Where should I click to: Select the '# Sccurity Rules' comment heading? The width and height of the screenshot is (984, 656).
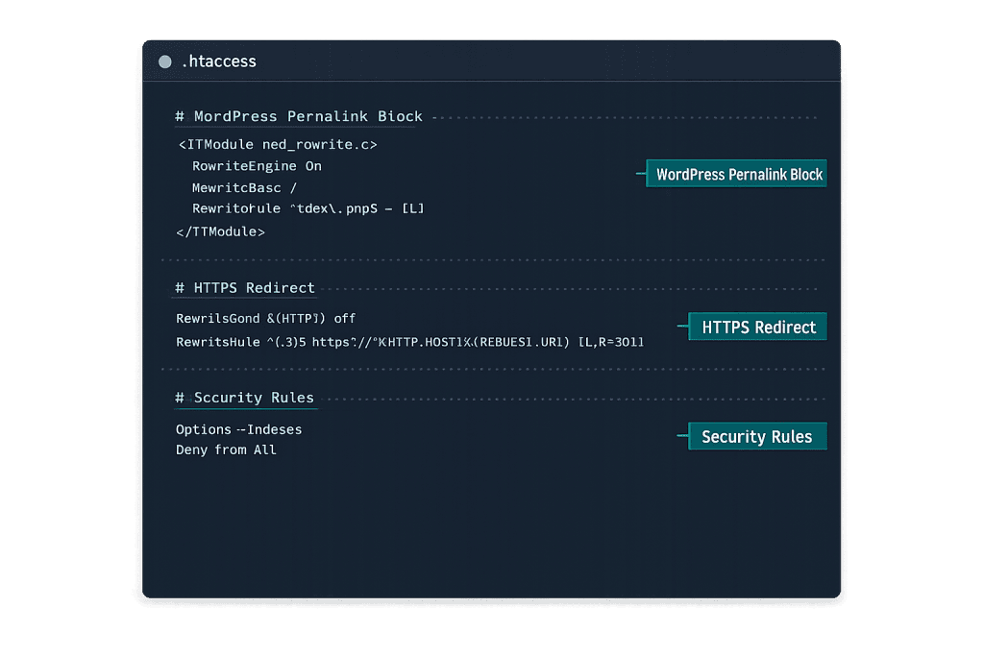click(x=245, y=398)
